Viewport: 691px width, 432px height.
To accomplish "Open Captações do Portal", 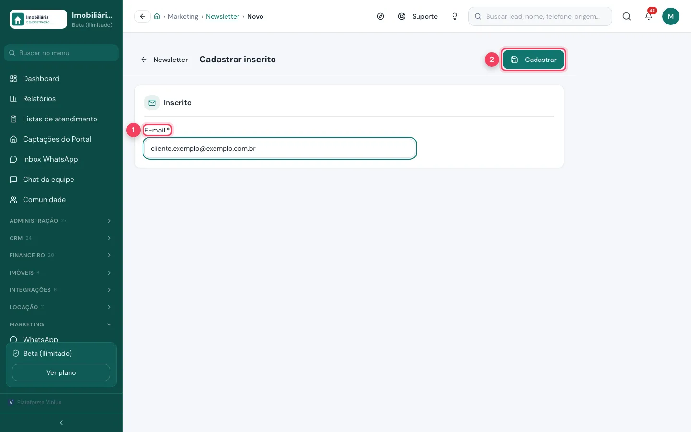I will click(61, 139).
